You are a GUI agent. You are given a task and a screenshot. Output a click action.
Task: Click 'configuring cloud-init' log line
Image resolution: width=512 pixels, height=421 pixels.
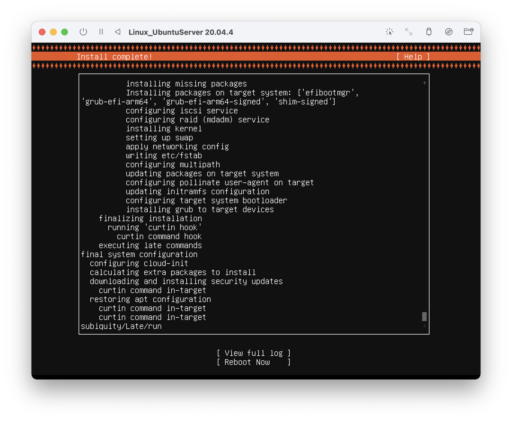pyautogui.click(x=139, y=264)
